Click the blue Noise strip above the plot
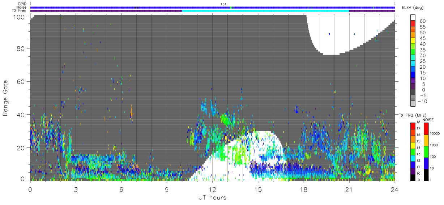Viewport: 444px width, 205px height. [213, 7]
